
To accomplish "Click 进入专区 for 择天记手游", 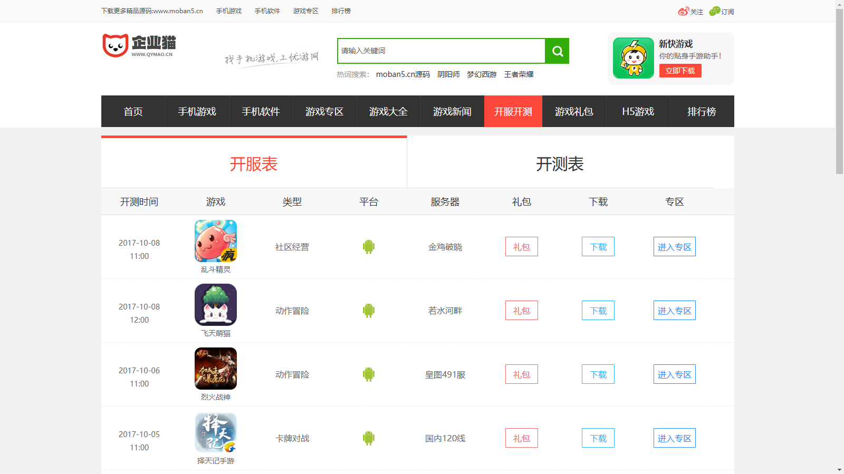I will coord(675,438).
